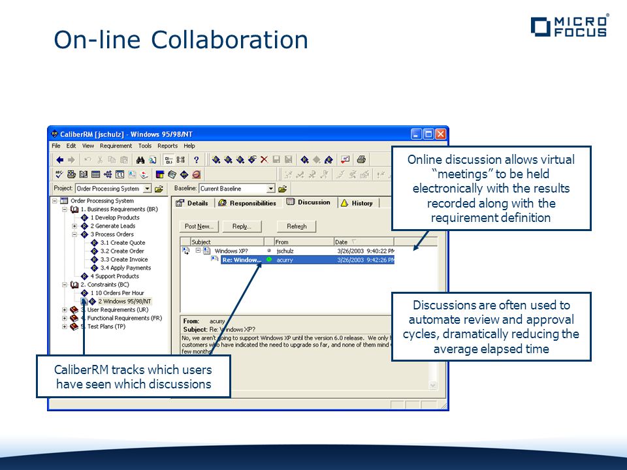The width and height of the screenshot is (627, 470).
Task: Collapse Business Requirements (BR) node
Action: pyautogui.click(x=65, y=209)
